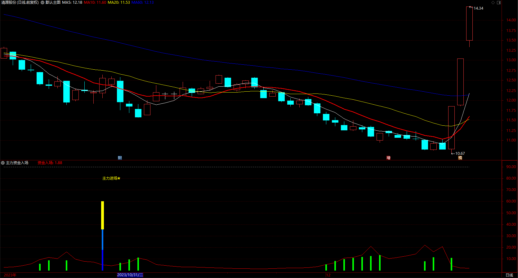This screenshot has width=518, height=278.
Task: Click the topmost red candlestick near 14.34
Action: [x=469, y=24]
